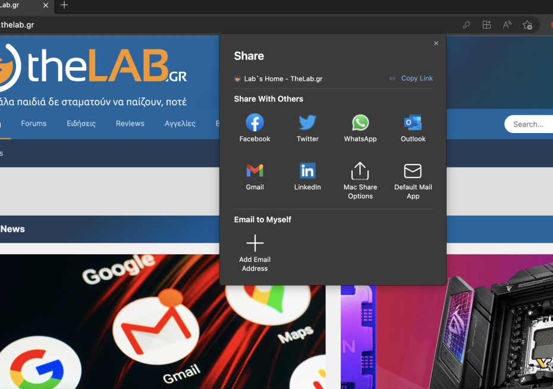Close the TheLab.gr tab
Image resolution: width=553 pixels, height=389 pixels.
click(x=46, y=5)
